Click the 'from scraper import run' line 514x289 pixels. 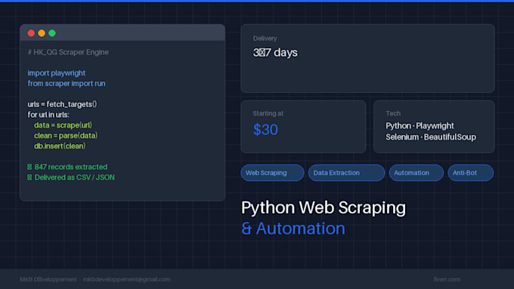[67, 84]
